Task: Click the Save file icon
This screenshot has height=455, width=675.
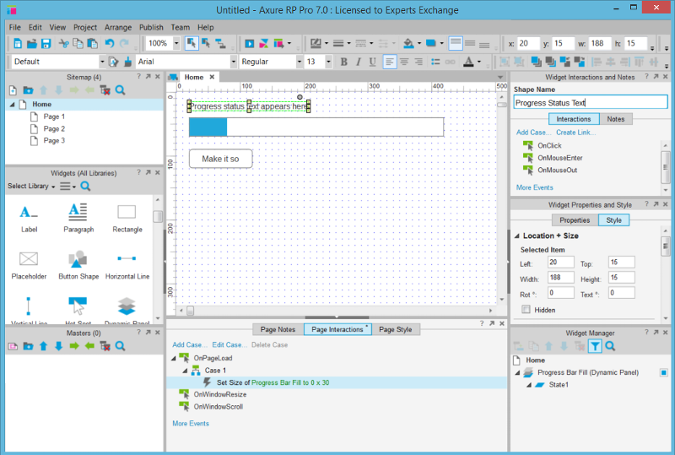Action: click(46, 43)
